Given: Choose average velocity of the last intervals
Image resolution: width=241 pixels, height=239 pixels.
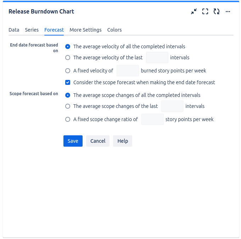Looking at the screenshot, I should click(x=68, y=58).
